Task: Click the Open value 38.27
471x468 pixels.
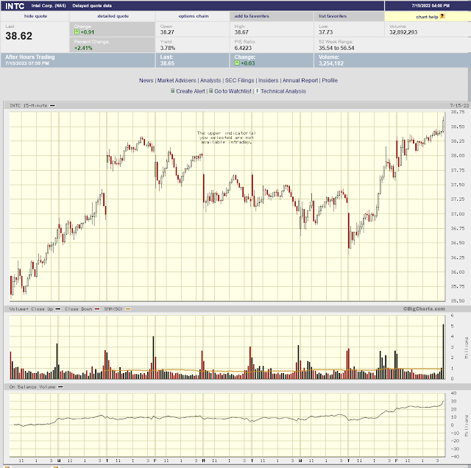Action: point(167,32)
